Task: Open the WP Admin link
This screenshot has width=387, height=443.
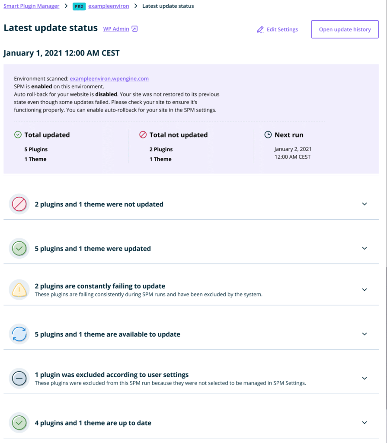Action: coord(116,29)
